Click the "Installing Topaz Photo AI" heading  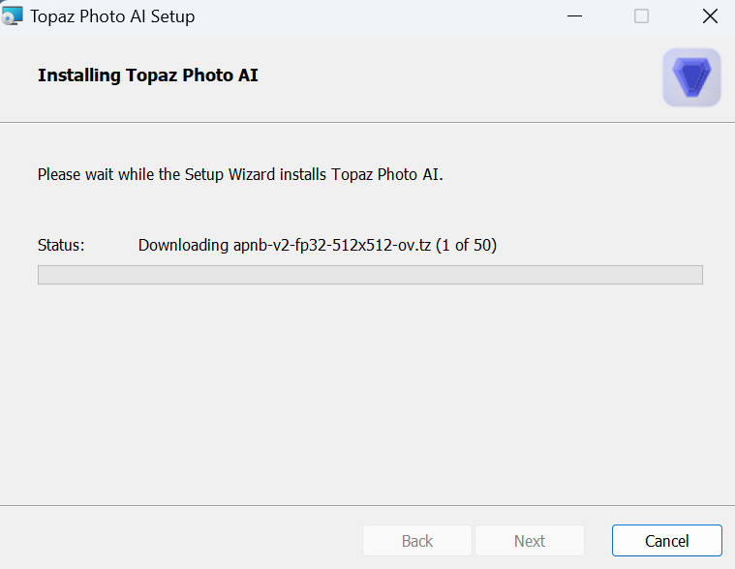(147, 75)
